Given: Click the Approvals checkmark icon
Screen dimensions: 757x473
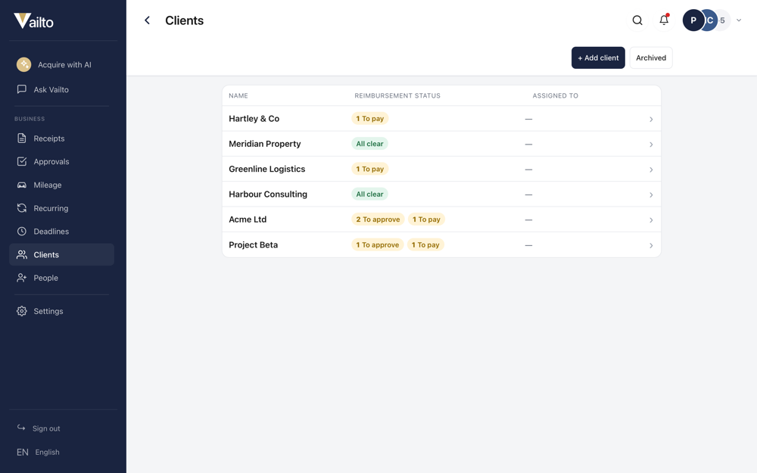Looking at the screenshot, I should coord(22,161).
